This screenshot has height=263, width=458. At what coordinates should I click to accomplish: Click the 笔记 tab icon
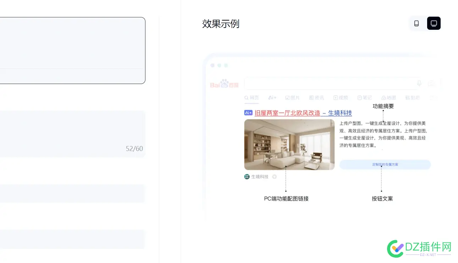[360, 97]
